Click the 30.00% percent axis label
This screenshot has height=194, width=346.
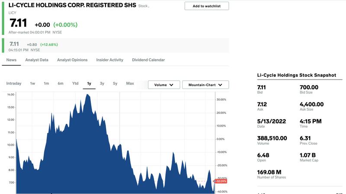pyautogui.click(x=221, y=100)
